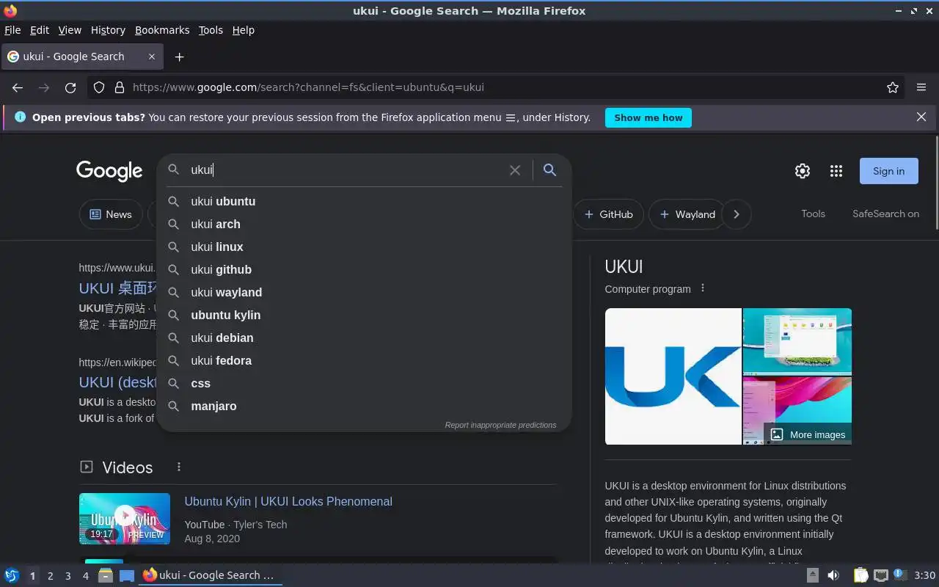Open tracking protection shield icon

coord(99,87)
